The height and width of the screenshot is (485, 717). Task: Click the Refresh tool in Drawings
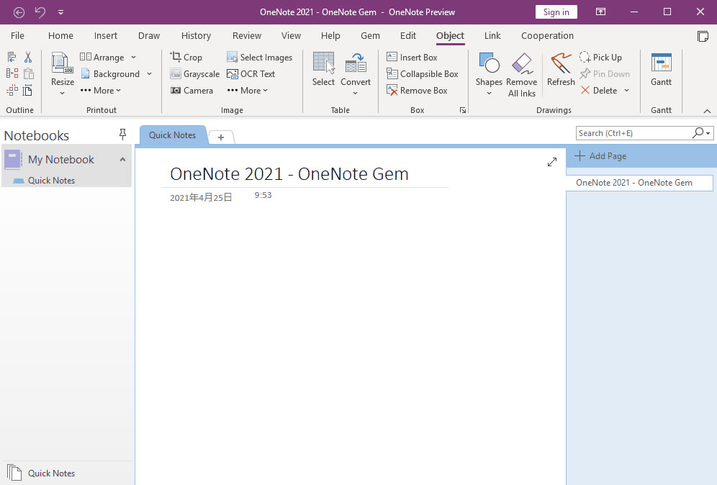tap(560, 70)
